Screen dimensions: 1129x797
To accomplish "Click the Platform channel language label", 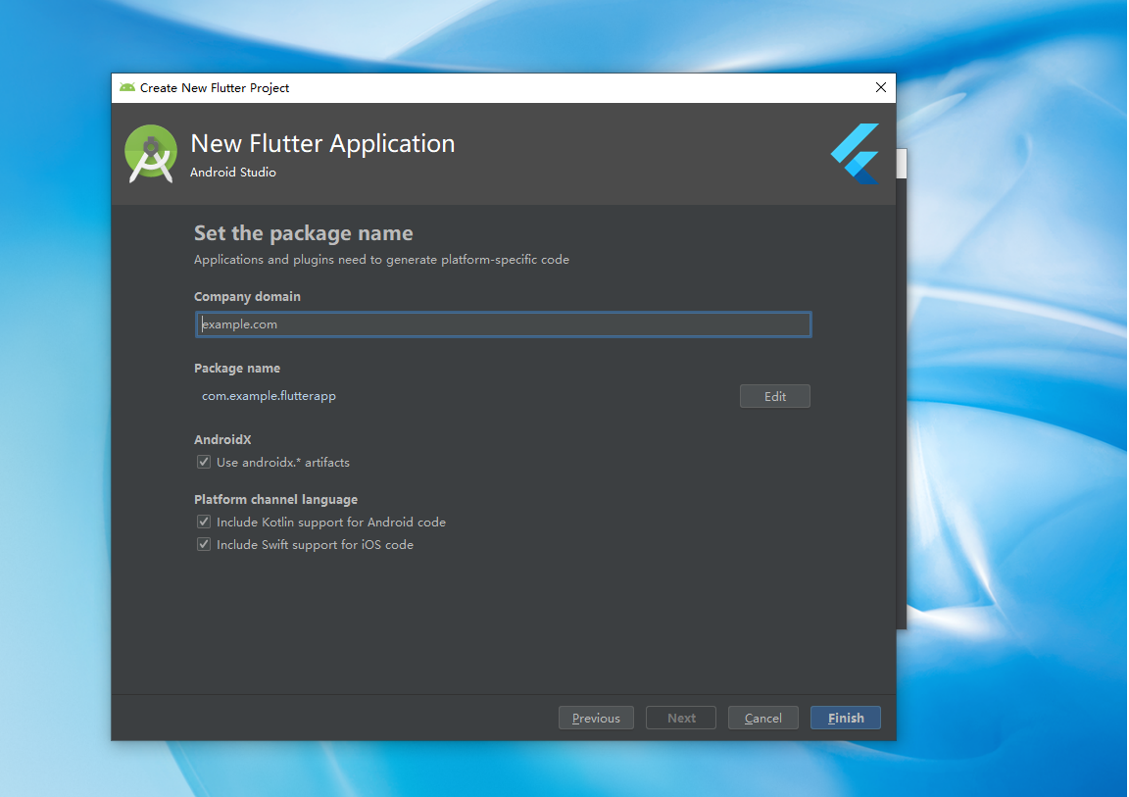I will [275, 500].
